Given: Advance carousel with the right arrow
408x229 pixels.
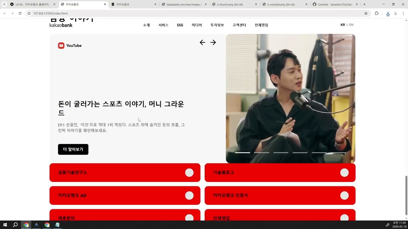Looking at the screenshot, I should 213,43.
